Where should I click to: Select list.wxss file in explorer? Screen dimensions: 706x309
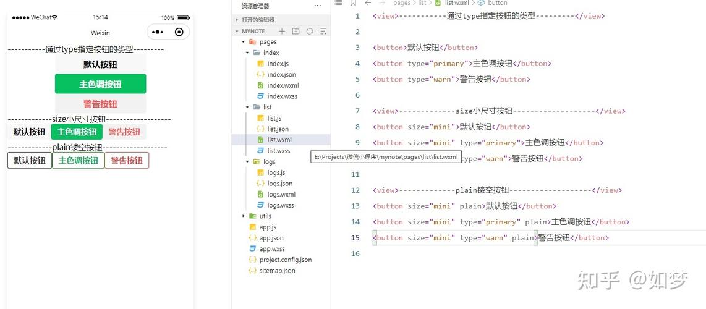coord(278,151)
